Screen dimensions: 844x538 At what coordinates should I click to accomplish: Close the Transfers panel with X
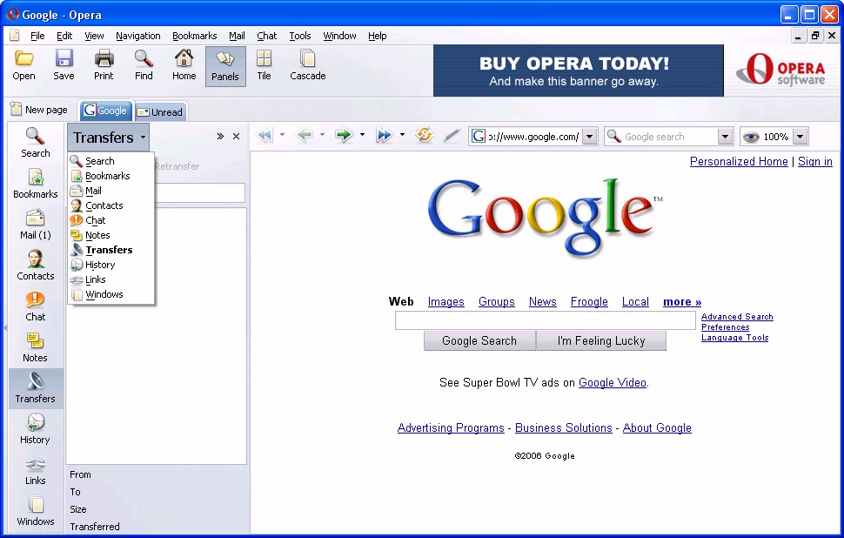coord(236,137)
